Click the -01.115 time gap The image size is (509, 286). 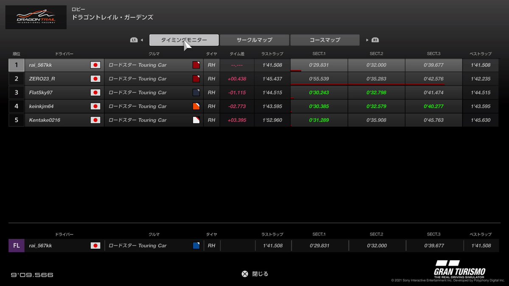(237, 92)
